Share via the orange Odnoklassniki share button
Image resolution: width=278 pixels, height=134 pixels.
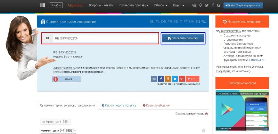click(168, 79)
